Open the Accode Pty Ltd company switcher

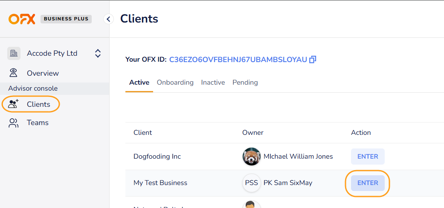[x=98, y=54]
